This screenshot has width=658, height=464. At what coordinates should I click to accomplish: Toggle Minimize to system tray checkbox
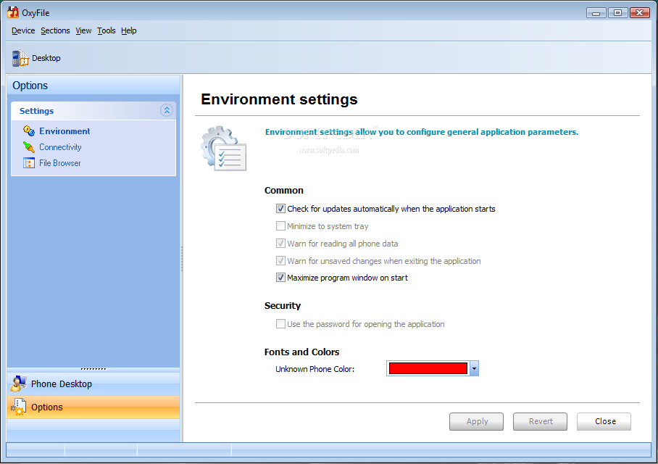280,226
